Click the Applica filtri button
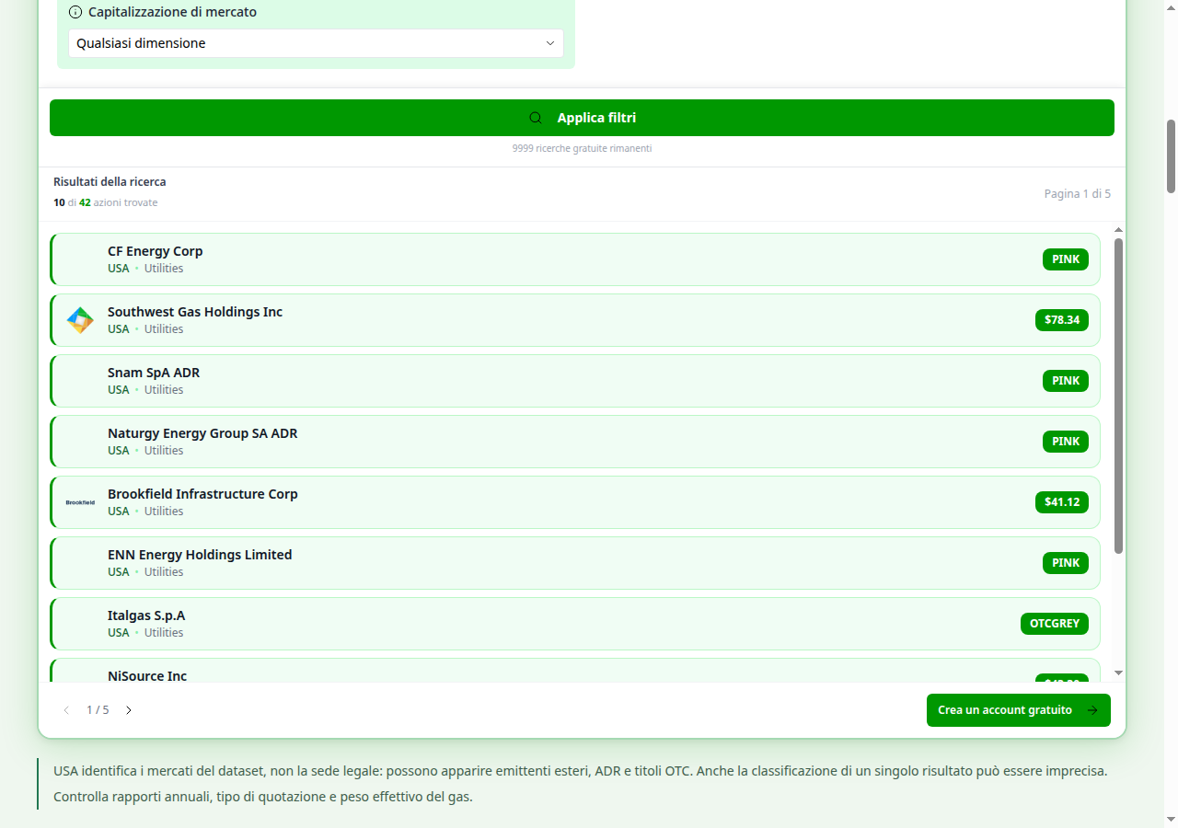The width and height of the screenshot is (1178, 828). coord(582,118)
